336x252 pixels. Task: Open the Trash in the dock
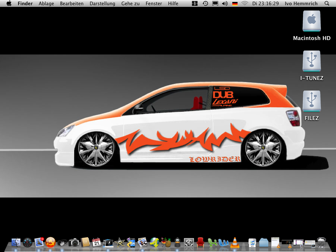[322, 242]
